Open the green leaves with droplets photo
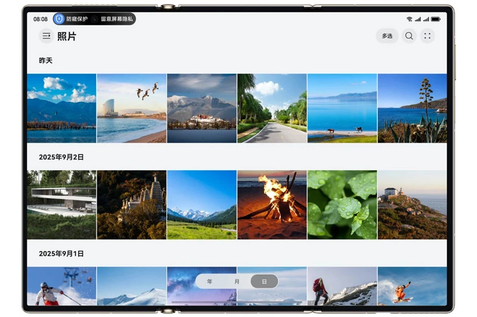The image size is (477, 317). (342, 205)
